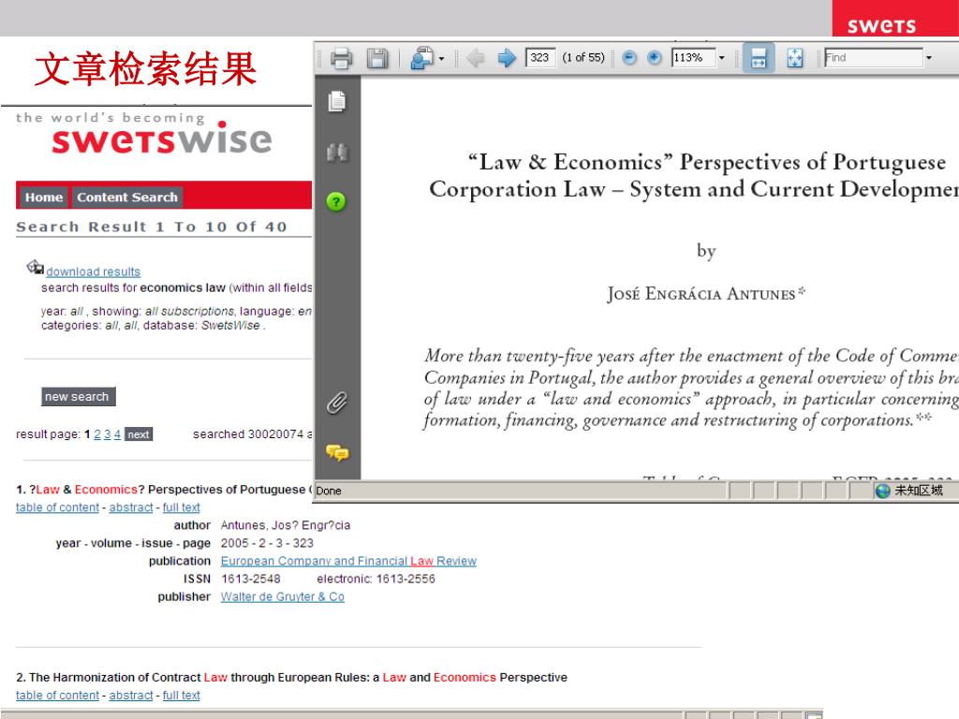Go to result page 3

[107, 434]
